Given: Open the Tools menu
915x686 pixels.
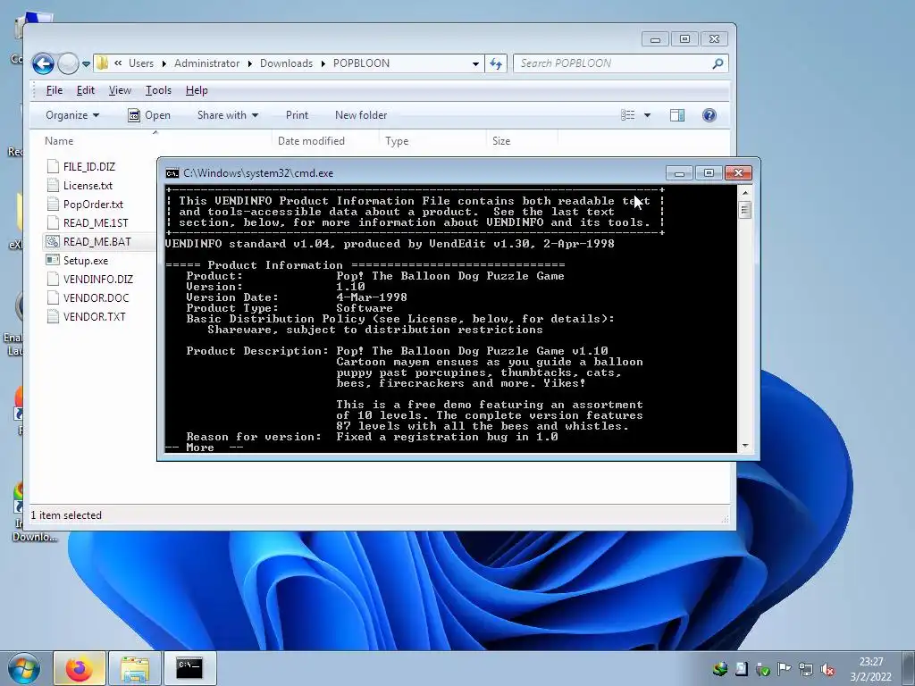Looking at the screenshot, I should pyautogui.click(x=158, y=90).
